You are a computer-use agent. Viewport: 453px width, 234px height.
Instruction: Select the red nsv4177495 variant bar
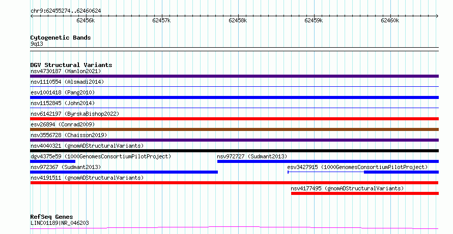(365, 193)
